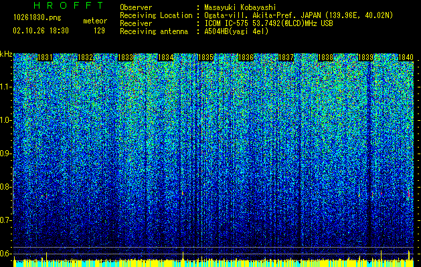Select observer name Masayuki Kobayashi
Screen dimensions: 421x267
pos(240,7)
